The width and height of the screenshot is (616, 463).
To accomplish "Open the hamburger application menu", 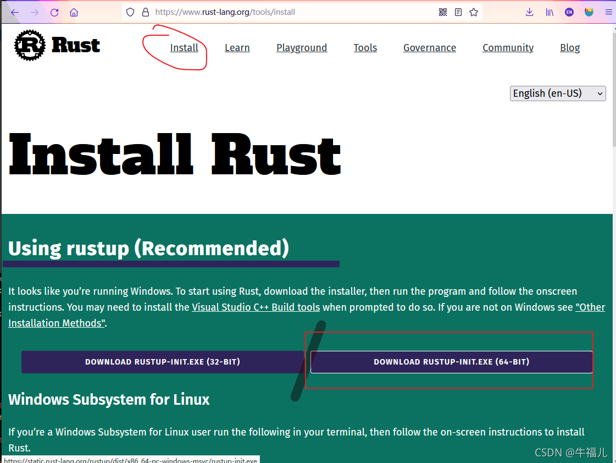I will [x=608, y=12].
